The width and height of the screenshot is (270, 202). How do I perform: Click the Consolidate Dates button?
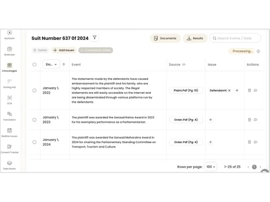pos(96,50)
